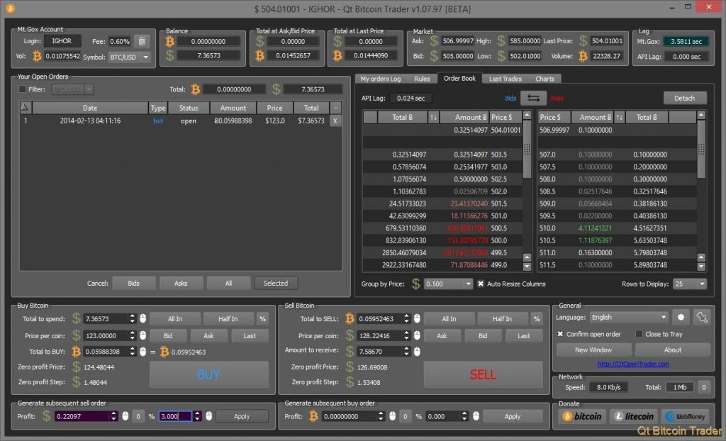This screenshot has width=726, height=441.
Task: Cancel all orders with All button
Action: click(x=229, y=283)
